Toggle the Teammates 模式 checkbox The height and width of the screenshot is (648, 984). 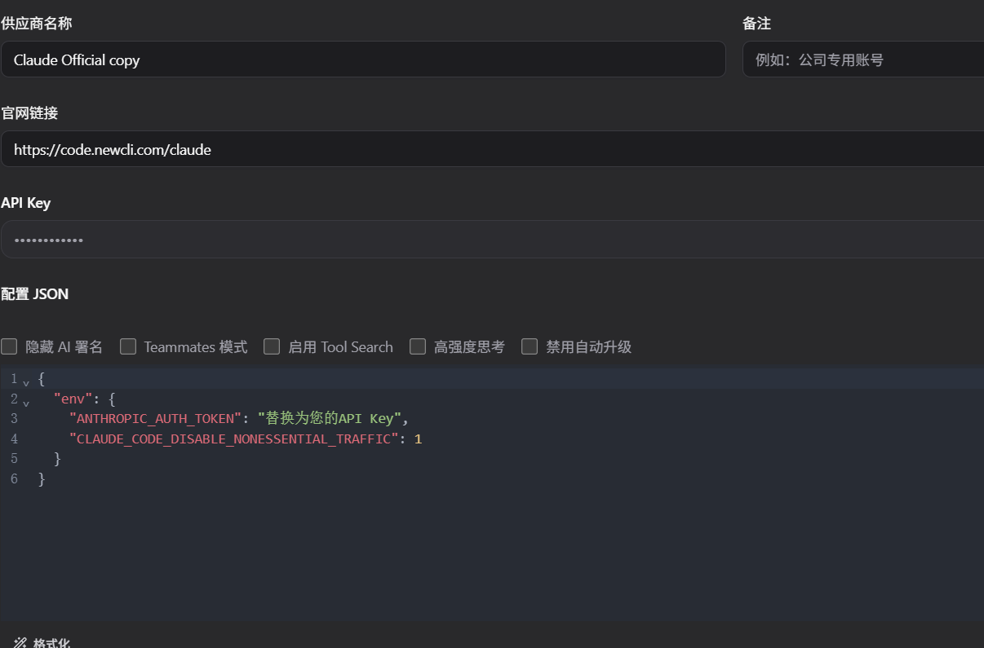128,346
